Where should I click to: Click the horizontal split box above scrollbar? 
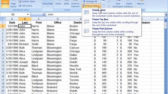tap(166, 18)
